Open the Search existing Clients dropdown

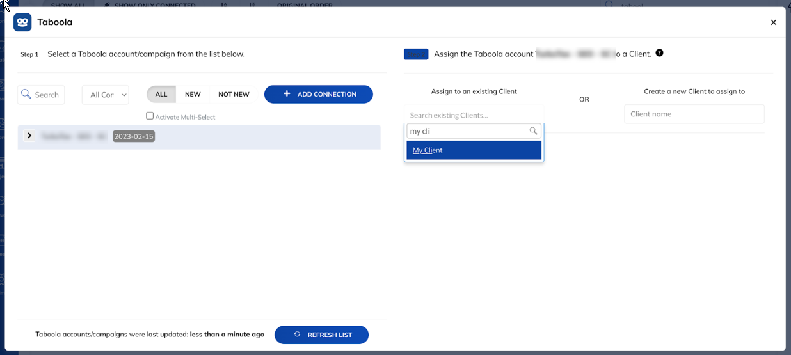tap(474, 115)
